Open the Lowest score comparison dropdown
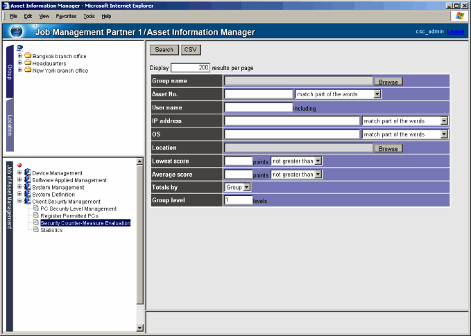The height and width of the screenshot is (336, 471). 318,161
